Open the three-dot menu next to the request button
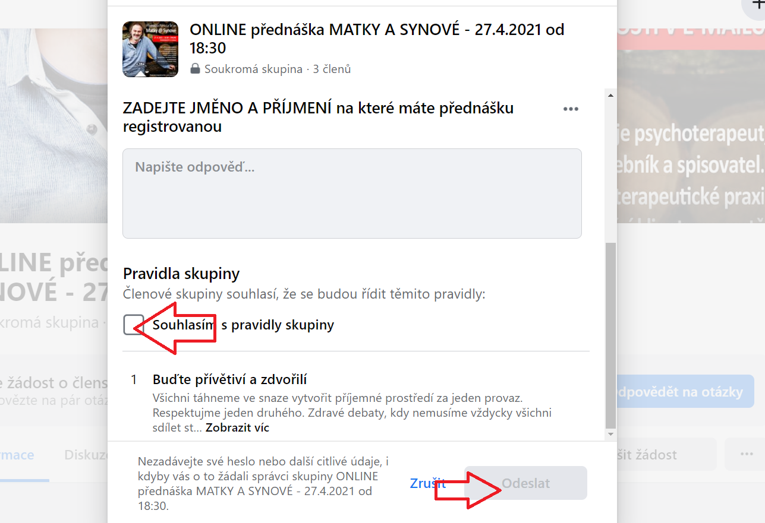The image size is (765, 523). tap(746, 454)
